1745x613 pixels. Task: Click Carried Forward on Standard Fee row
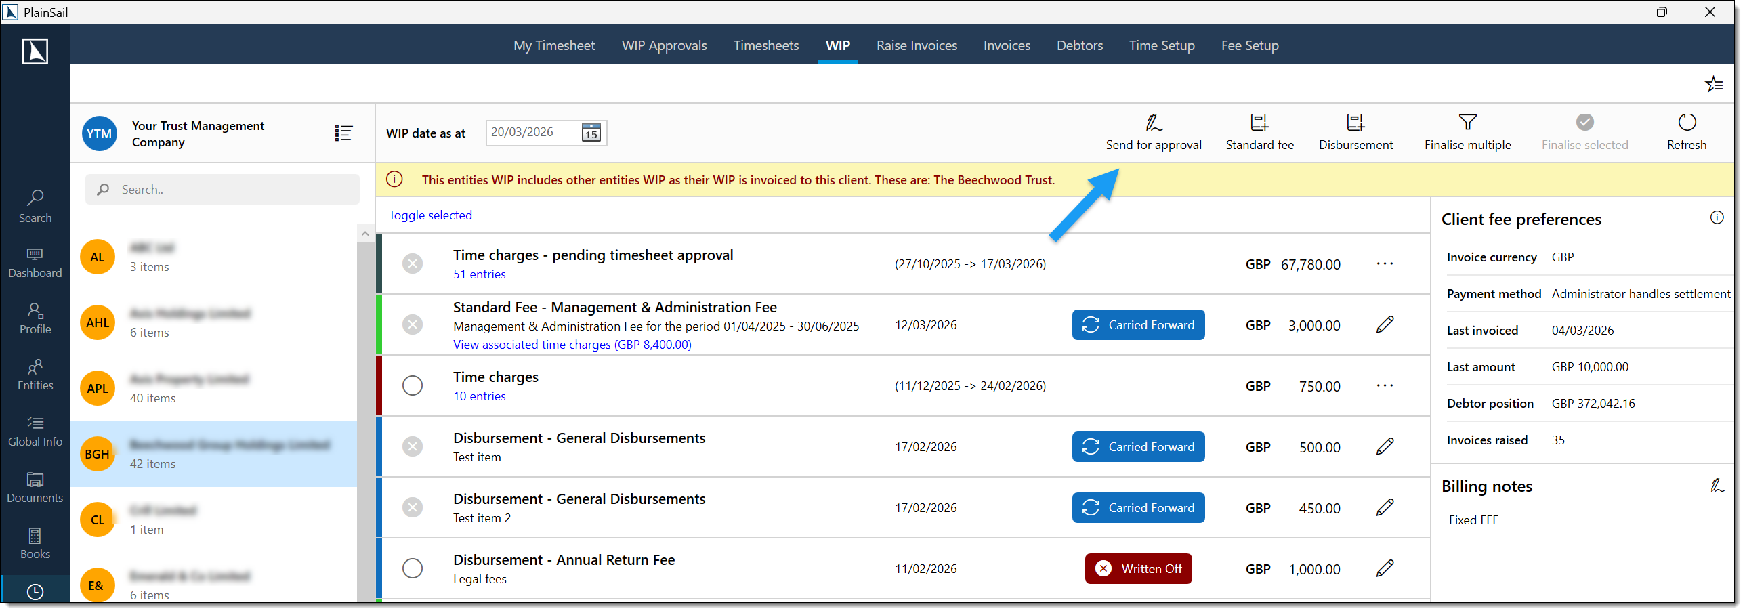click(1138, 325)
